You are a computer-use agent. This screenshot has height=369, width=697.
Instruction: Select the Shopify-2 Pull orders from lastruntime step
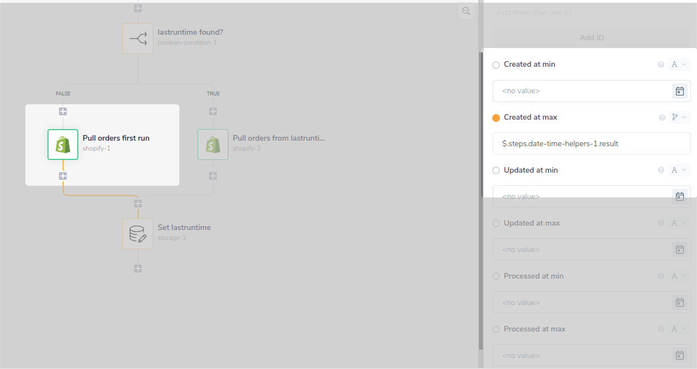click(213, 145)
